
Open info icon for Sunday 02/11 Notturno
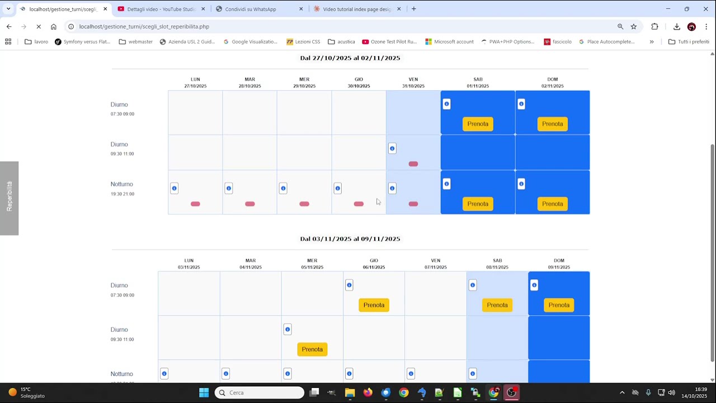521,184
